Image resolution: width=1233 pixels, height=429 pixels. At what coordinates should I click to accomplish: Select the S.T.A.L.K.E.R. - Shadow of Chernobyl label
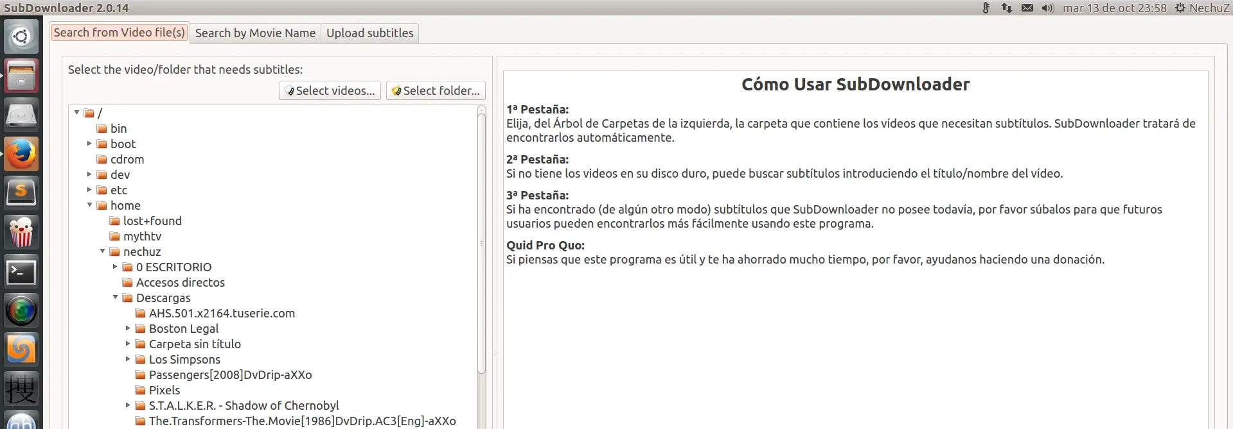click(x=244, y=406)
